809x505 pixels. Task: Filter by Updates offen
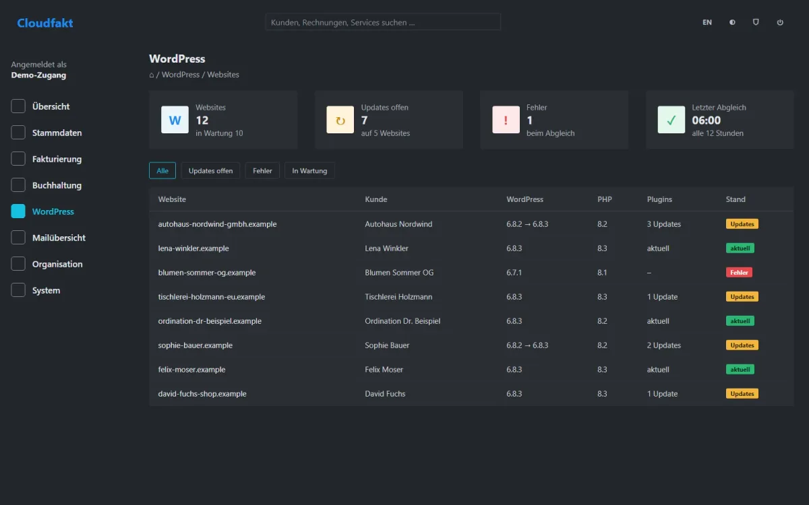click(210, 170)
